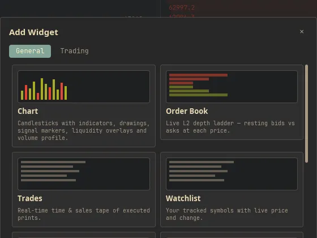Click the widget list vertical scrollbar
The image size is (317, 238).
[x=306, y=113]
